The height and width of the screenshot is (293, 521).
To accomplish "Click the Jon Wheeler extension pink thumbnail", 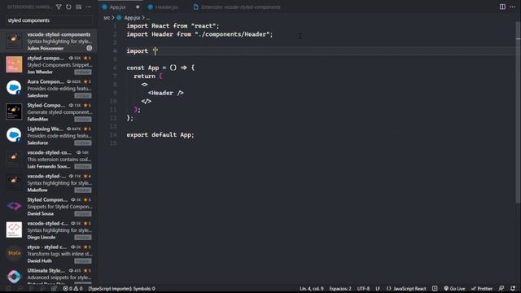I will 14,64.
